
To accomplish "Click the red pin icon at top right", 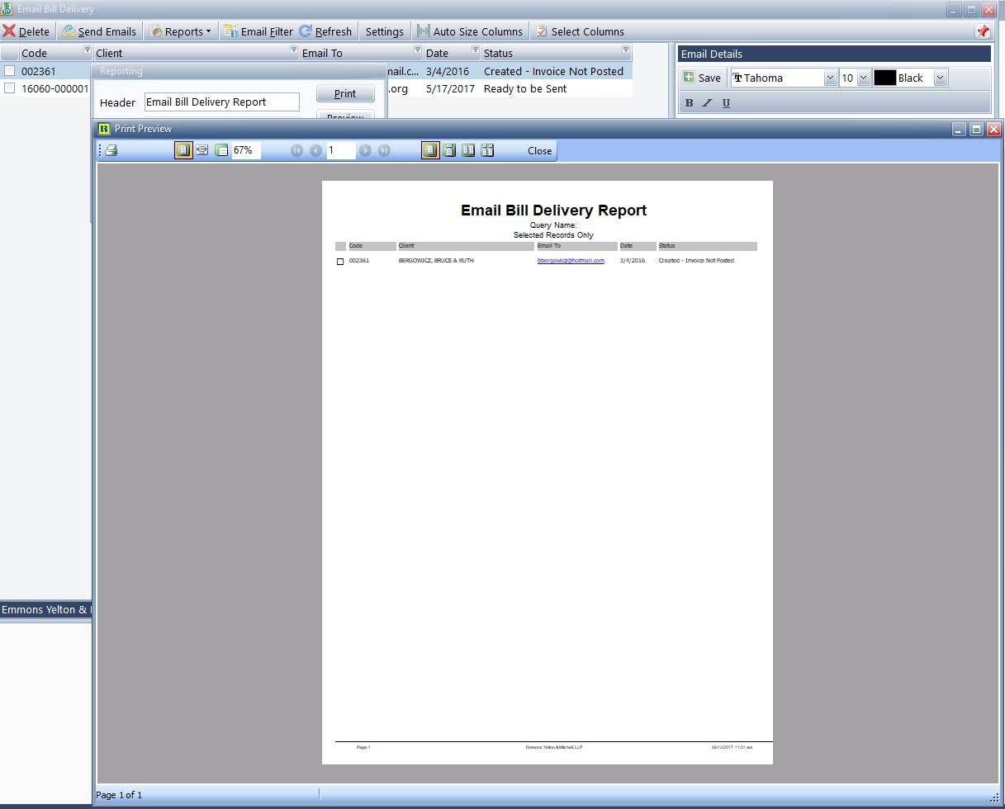I will pyautogui.click(x=983, y=31).
